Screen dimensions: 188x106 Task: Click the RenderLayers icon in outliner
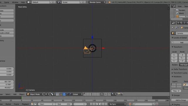point(177,10)
